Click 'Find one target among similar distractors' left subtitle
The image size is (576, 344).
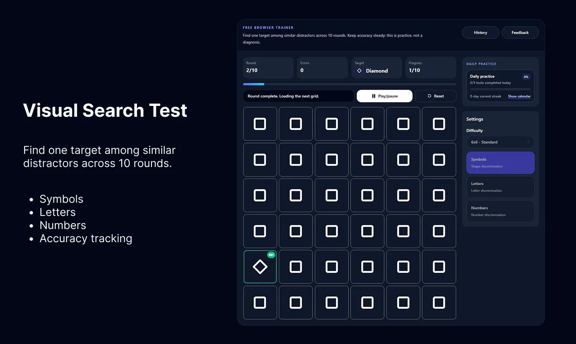click(99, 157)
